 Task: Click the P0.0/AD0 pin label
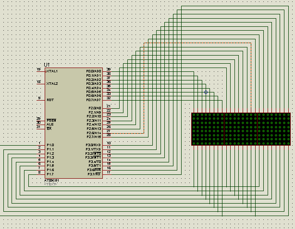tap(94, 71)
